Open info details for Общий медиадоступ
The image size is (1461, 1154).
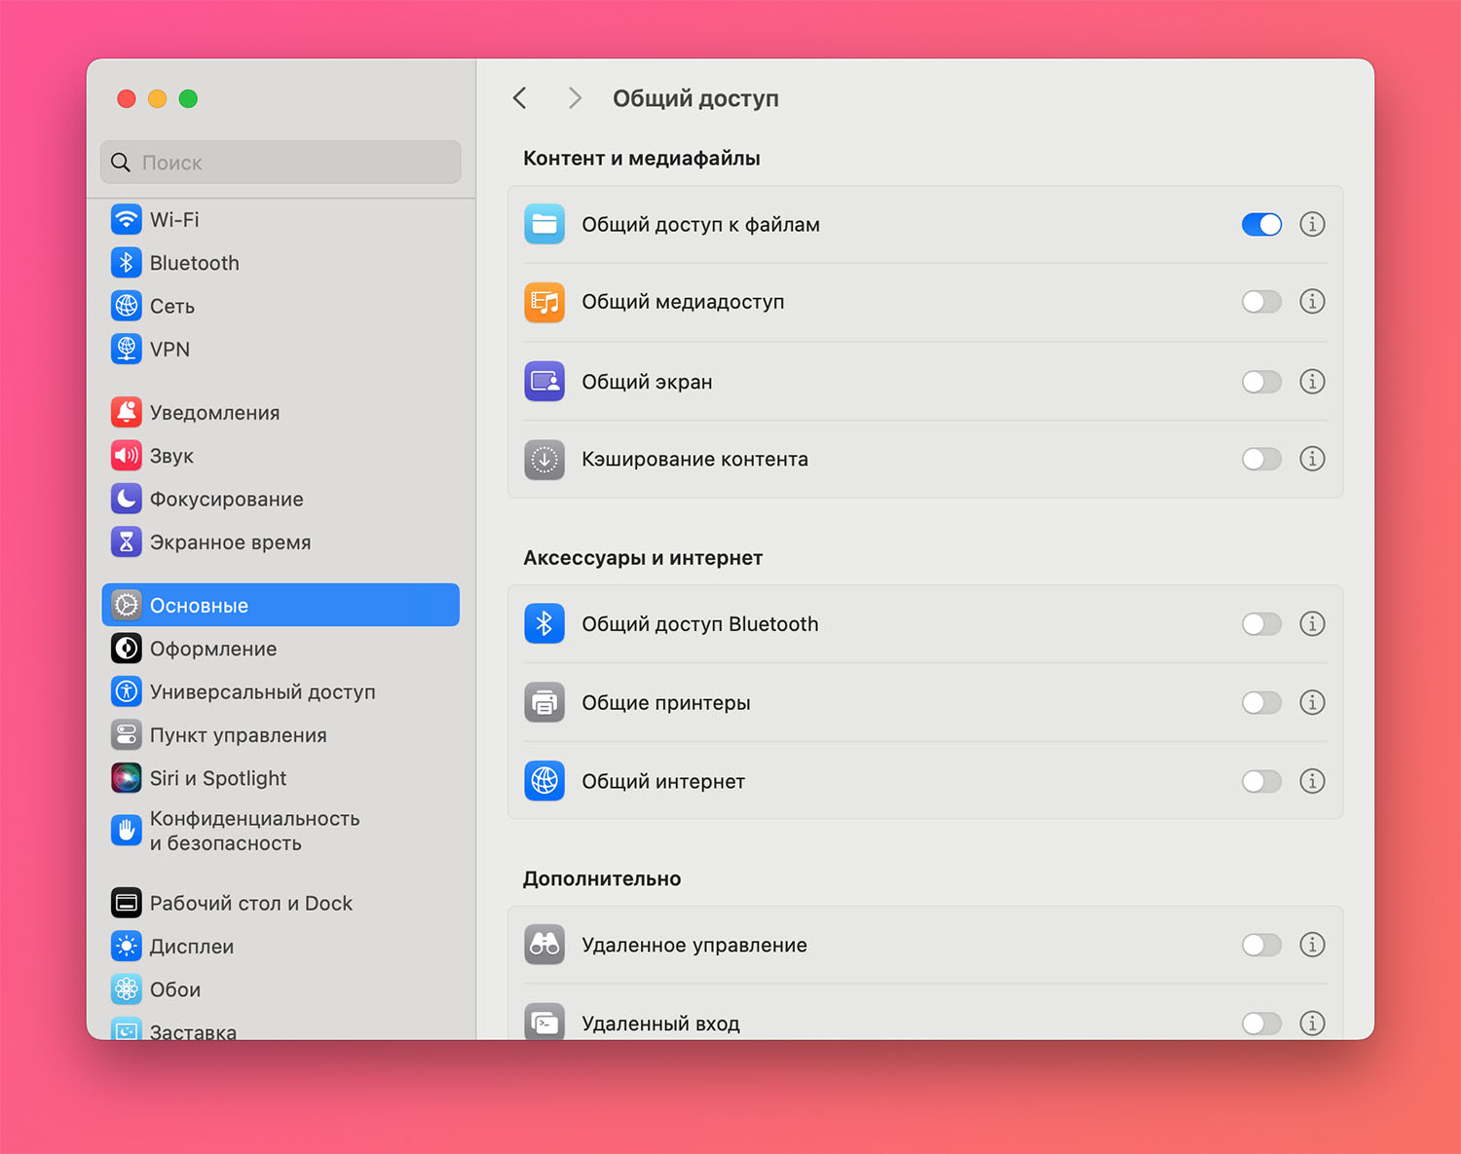(x=1312, y=302)
